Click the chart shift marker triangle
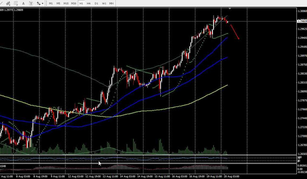This screenshot has height=179, width=307. 230,9
